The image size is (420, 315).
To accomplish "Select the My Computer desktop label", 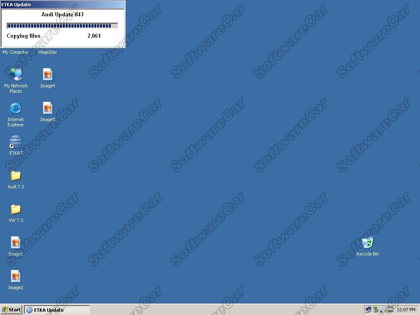I will 16,52.
